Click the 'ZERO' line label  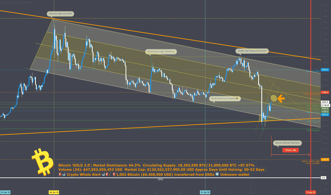[161, 179]
